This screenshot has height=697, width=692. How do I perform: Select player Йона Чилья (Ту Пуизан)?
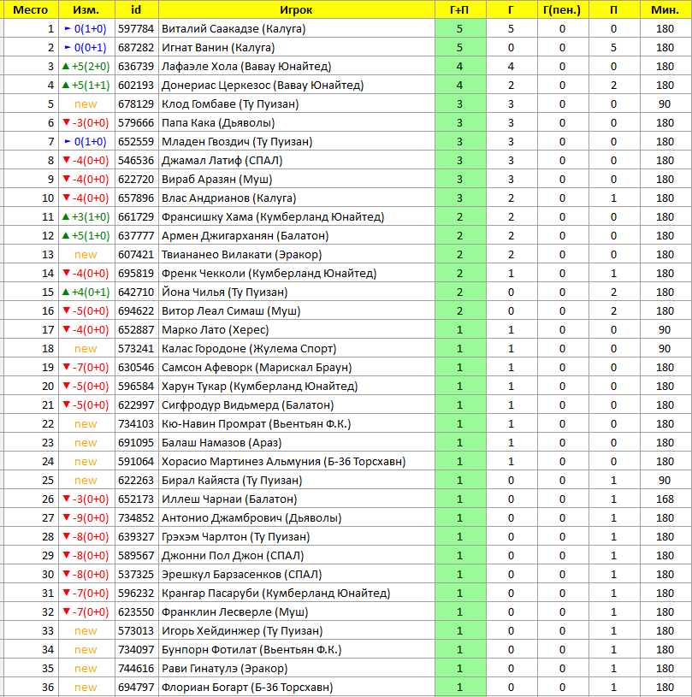[225, 292]
